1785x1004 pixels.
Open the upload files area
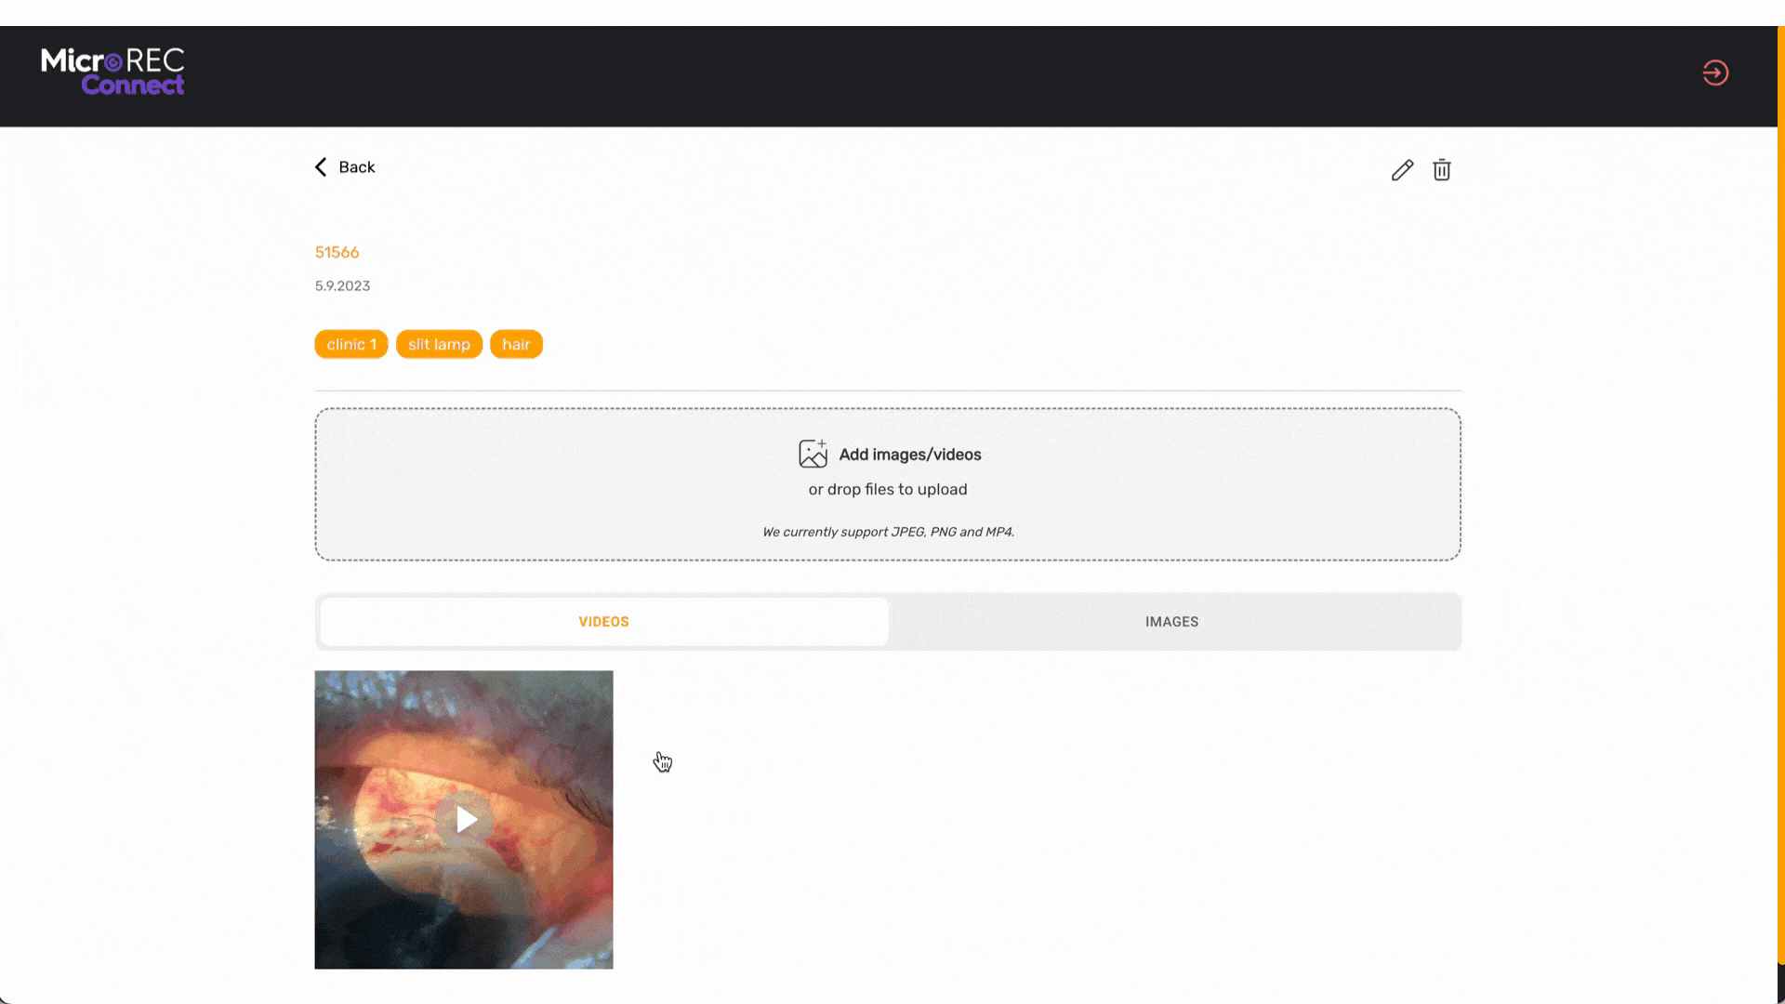click(x=887, y=483)
